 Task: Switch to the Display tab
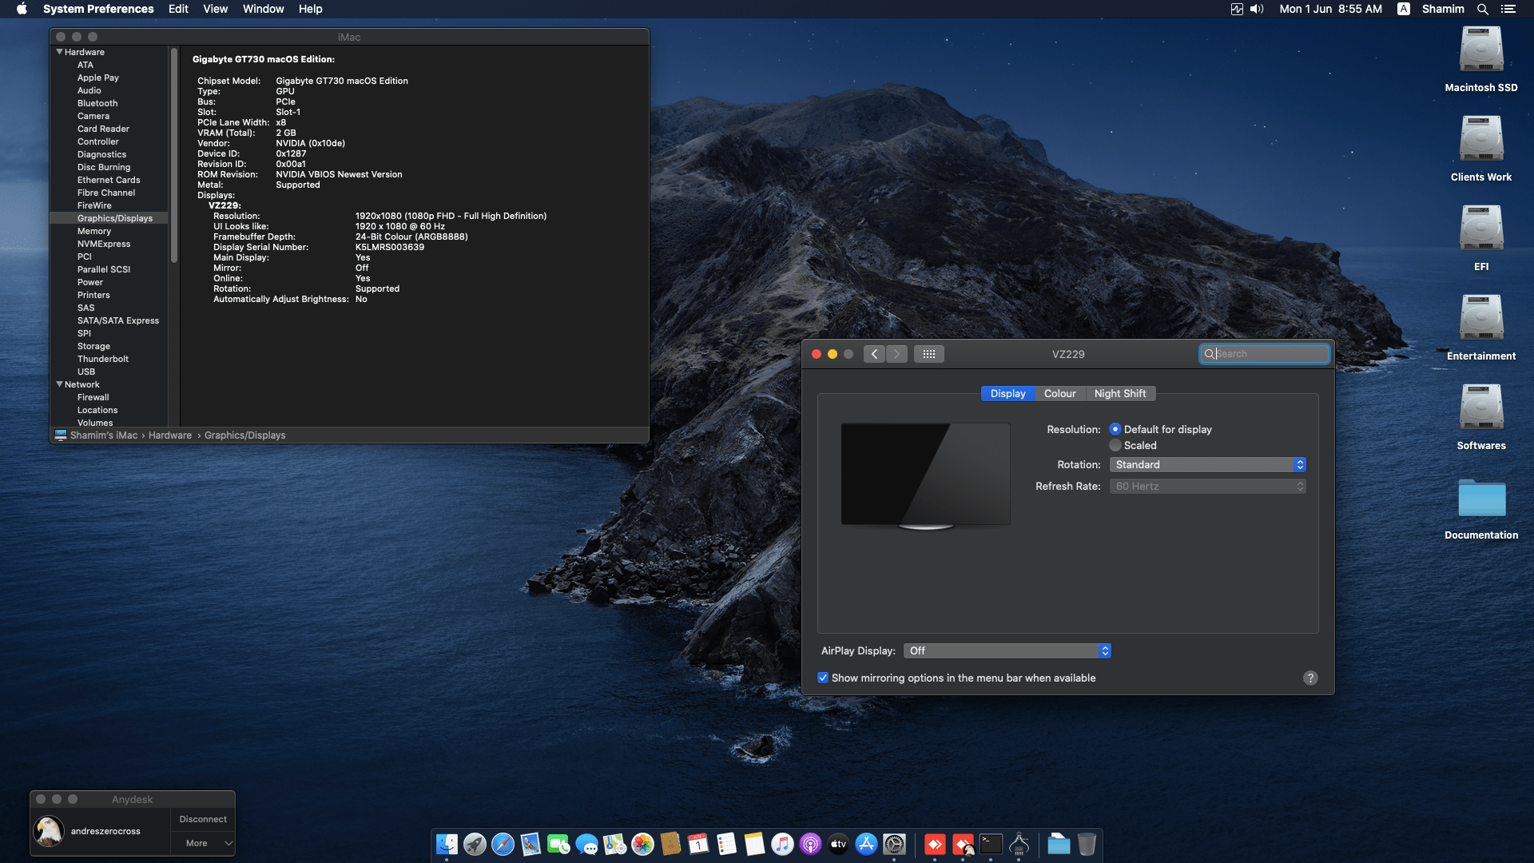[1007, 393]
